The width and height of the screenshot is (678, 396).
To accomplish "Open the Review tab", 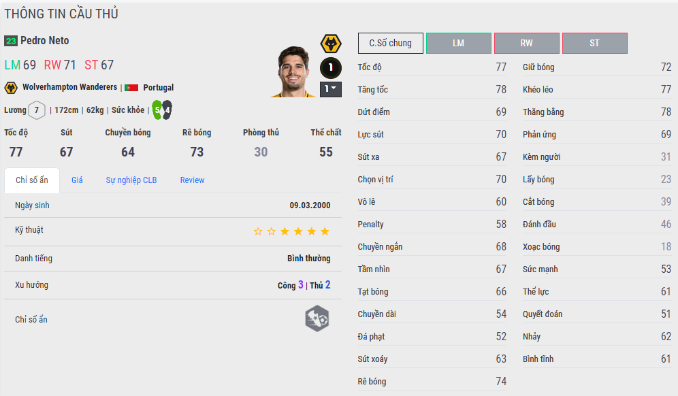I will click(193, 180).
